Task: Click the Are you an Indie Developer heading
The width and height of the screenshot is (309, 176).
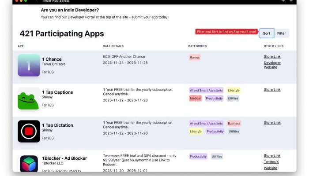Action: [70, 10]
